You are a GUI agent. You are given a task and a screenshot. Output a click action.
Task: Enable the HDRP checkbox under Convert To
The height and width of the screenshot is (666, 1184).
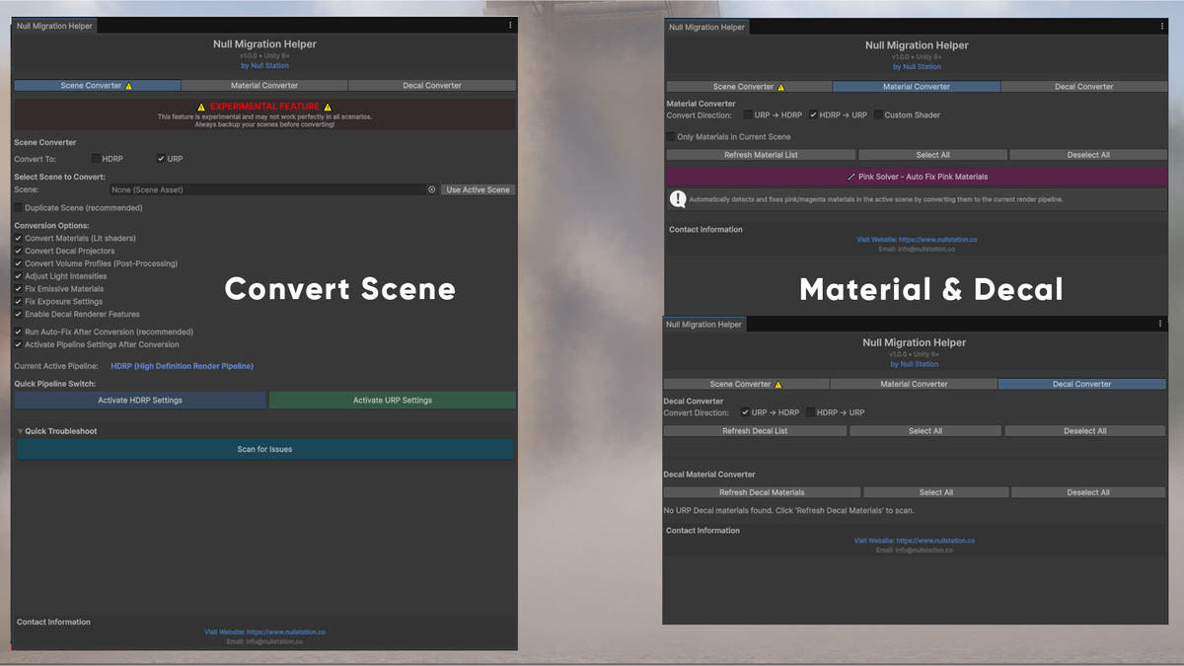click(x=96, y=159)
